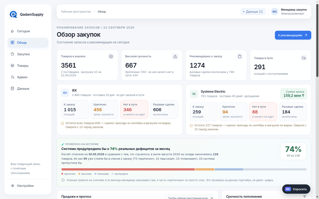Select the Обзор sidebar item
The width and height of the screenshot is (319, 199).
click(x=28, y=42)
